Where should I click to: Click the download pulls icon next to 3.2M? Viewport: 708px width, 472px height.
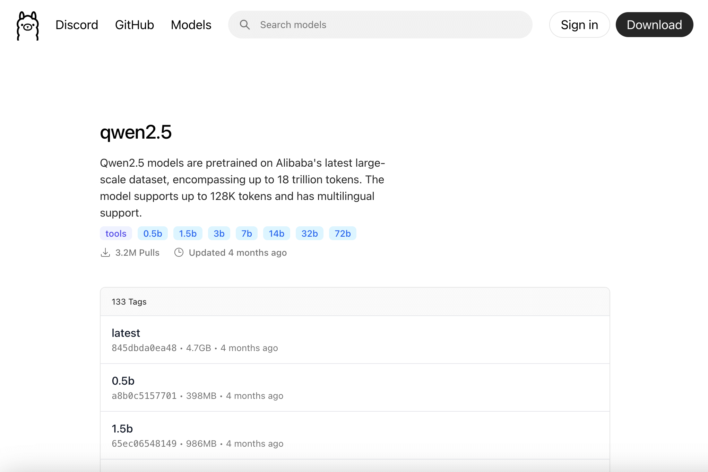pyautogui.click(x=106, y=253)
